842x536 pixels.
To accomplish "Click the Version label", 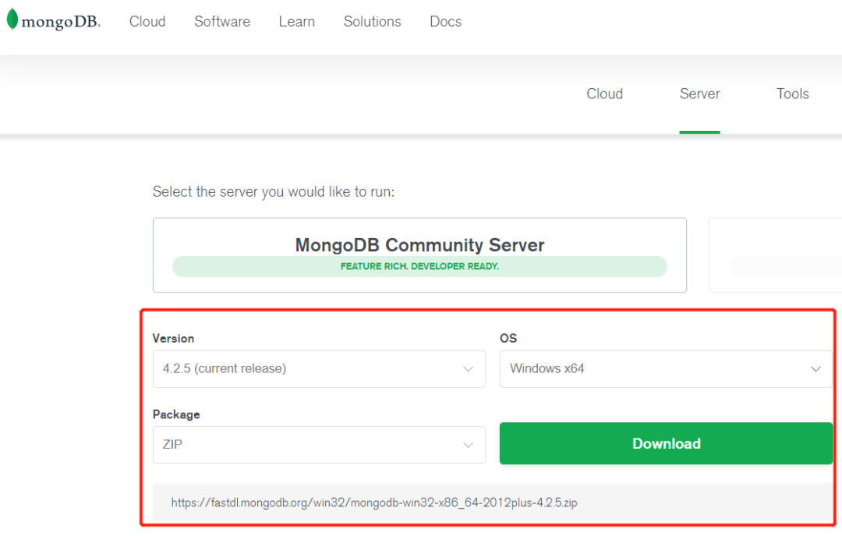I will (x=173, y=338).
